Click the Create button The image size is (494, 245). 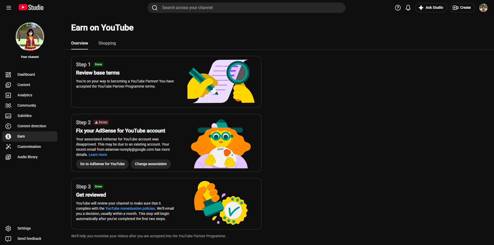[462, 8]
